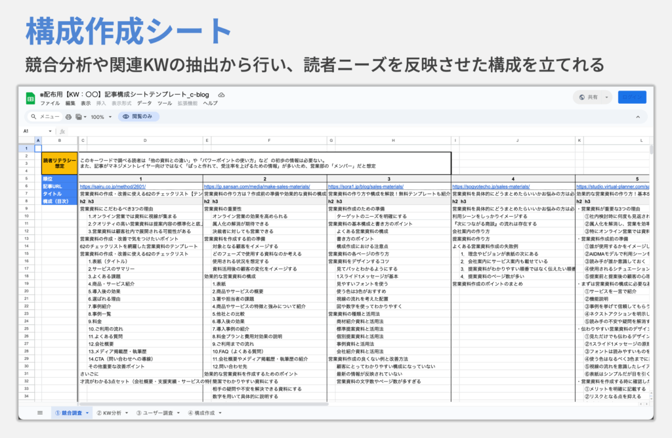The width and height of the screenshot is (672, 438).
Task: Select column H header
Action: 393,141
